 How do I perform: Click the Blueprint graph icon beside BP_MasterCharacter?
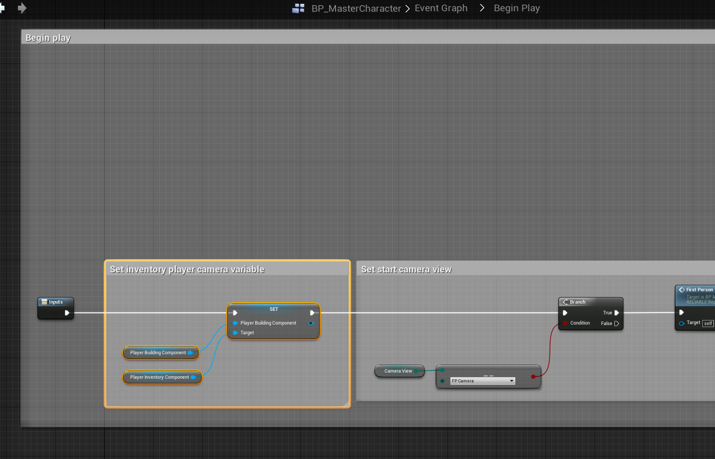[x=298, y=8]
